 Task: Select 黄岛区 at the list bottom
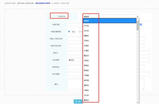[110, 100]
